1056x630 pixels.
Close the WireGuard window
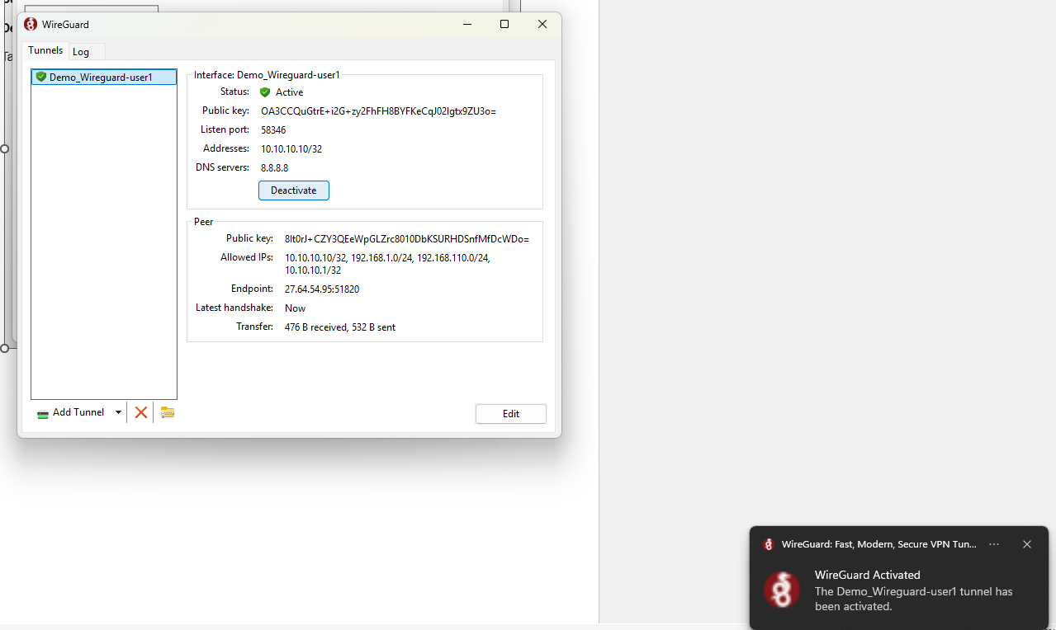click(x=542, y=25)
